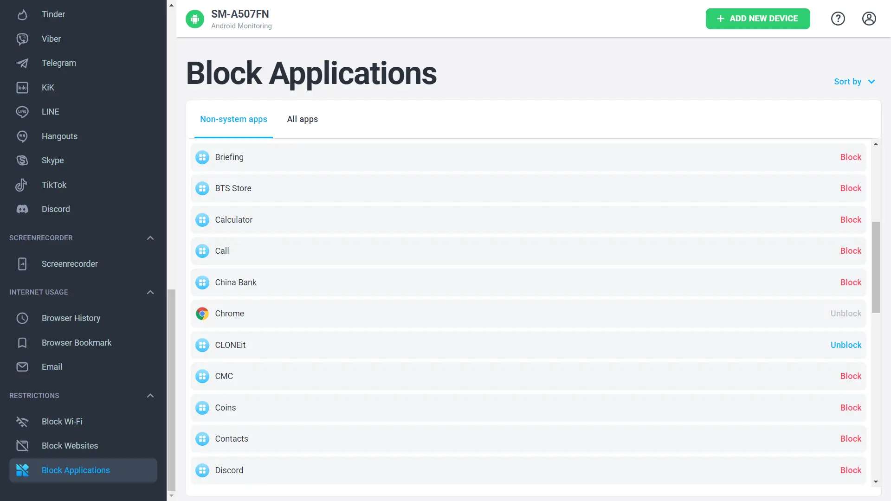
Task: Open the Block Websites icon
Action: (x=22, y=446)
